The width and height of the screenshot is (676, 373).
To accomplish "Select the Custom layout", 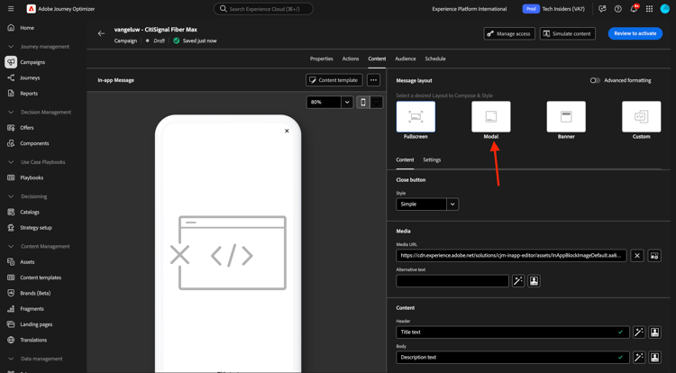I will click(x=641, y=117).
